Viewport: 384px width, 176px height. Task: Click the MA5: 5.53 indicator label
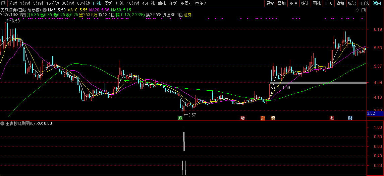coord(57,10)
